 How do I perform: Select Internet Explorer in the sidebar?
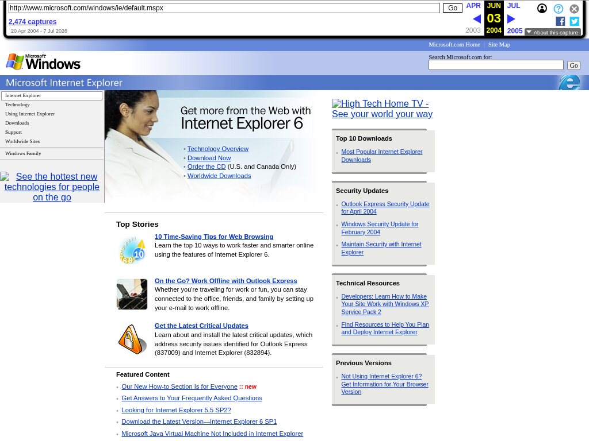[52, 96]
